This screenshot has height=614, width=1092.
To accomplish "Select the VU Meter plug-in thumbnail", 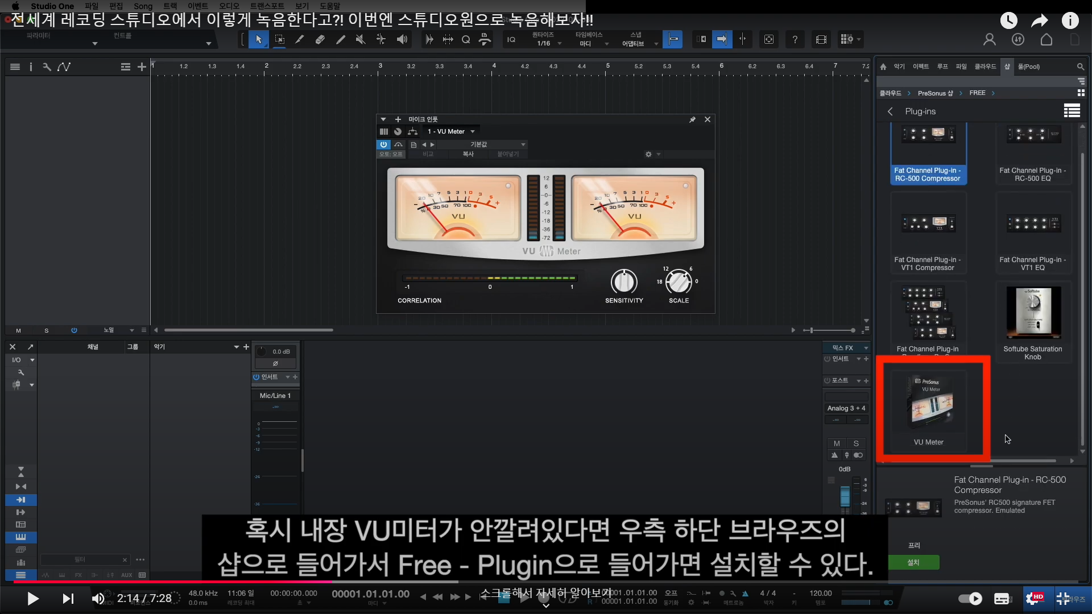I will (x=929, y=410).
